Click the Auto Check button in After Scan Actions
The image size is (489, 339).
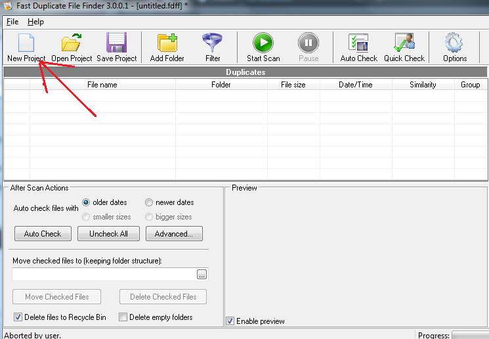[43, 234]
